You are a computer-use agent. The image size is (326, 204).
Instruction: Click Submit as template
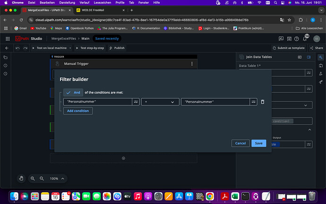pos(289,48)
